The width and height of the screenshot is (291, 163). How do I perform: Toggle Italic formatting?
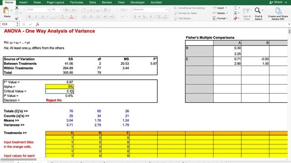coord(36,17)
